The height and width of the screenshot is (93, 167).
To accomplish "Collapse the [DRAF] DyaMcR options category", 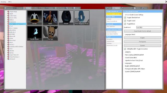I will pos(114,11).
